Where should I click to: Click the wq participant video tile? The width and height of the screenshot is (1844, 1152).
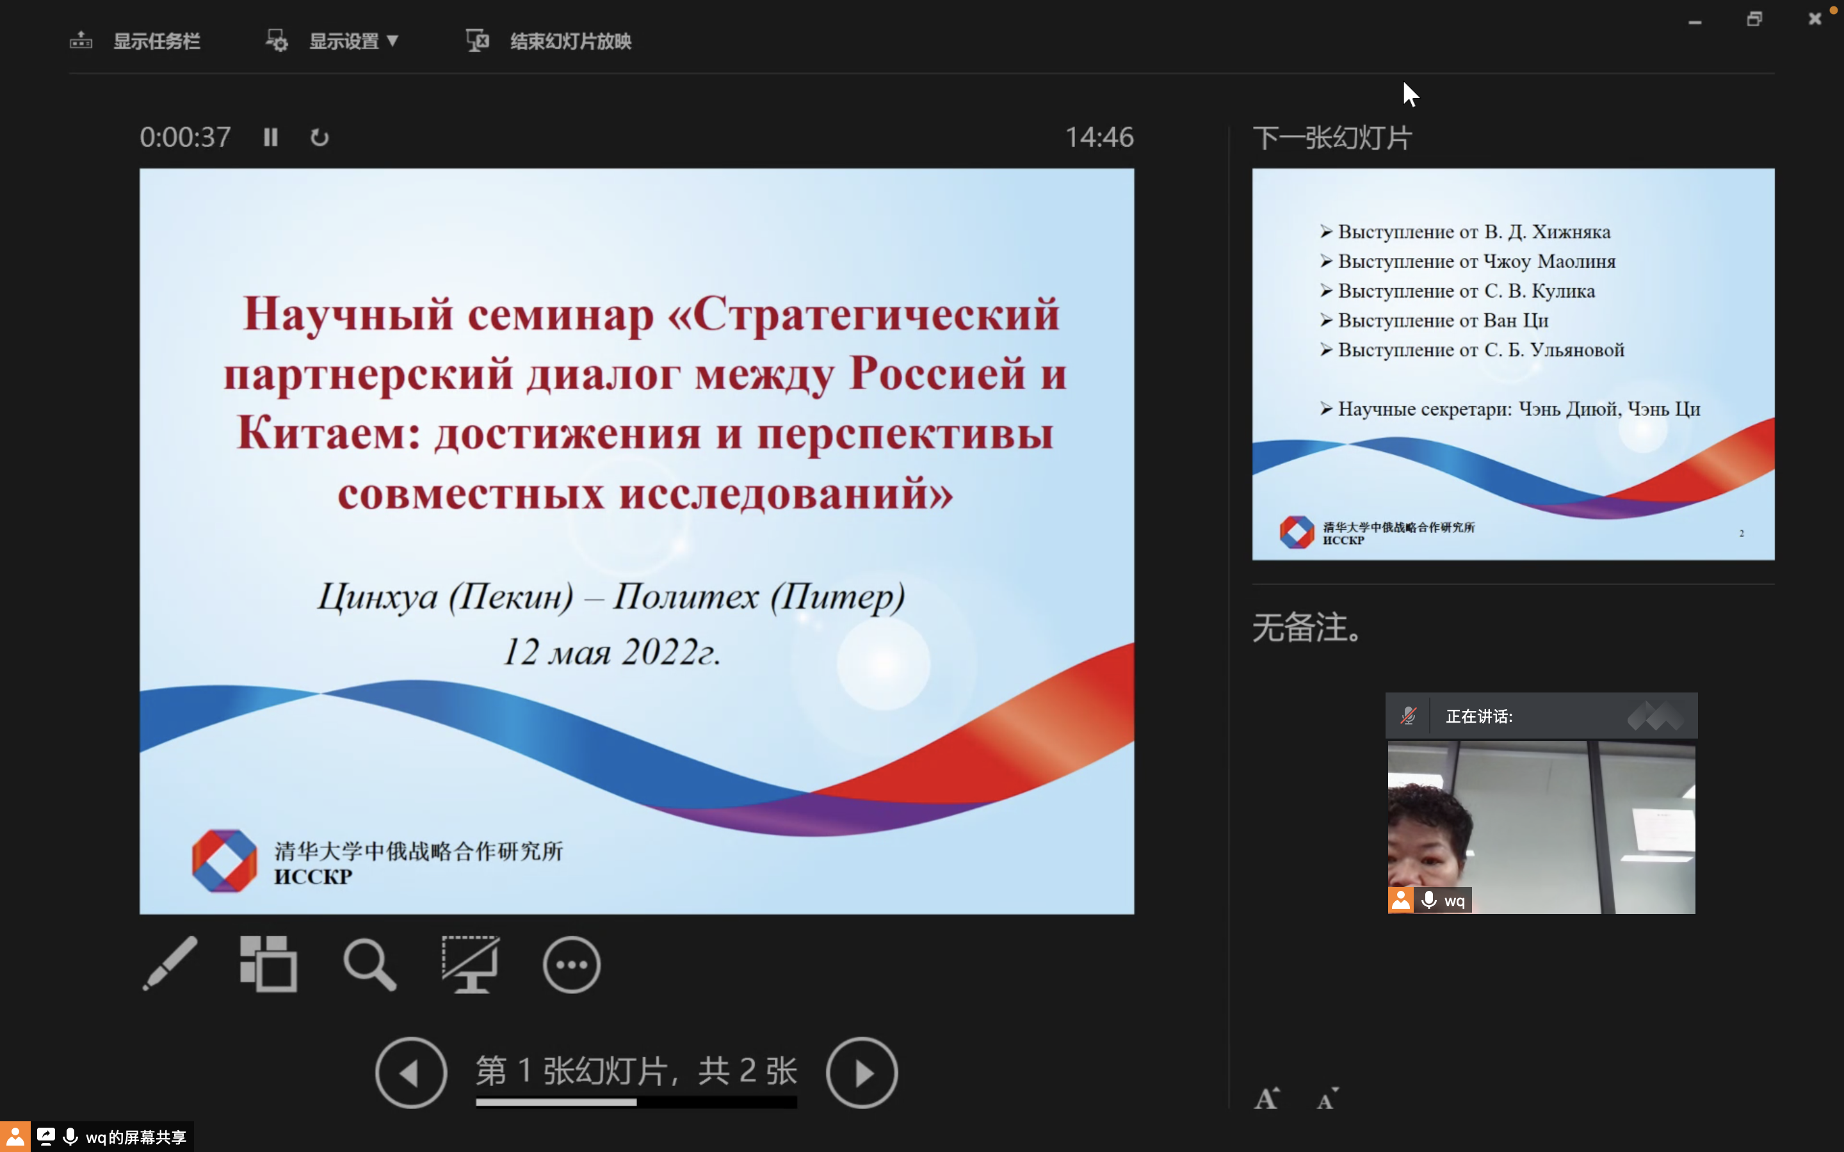(x=1541, y=827)
